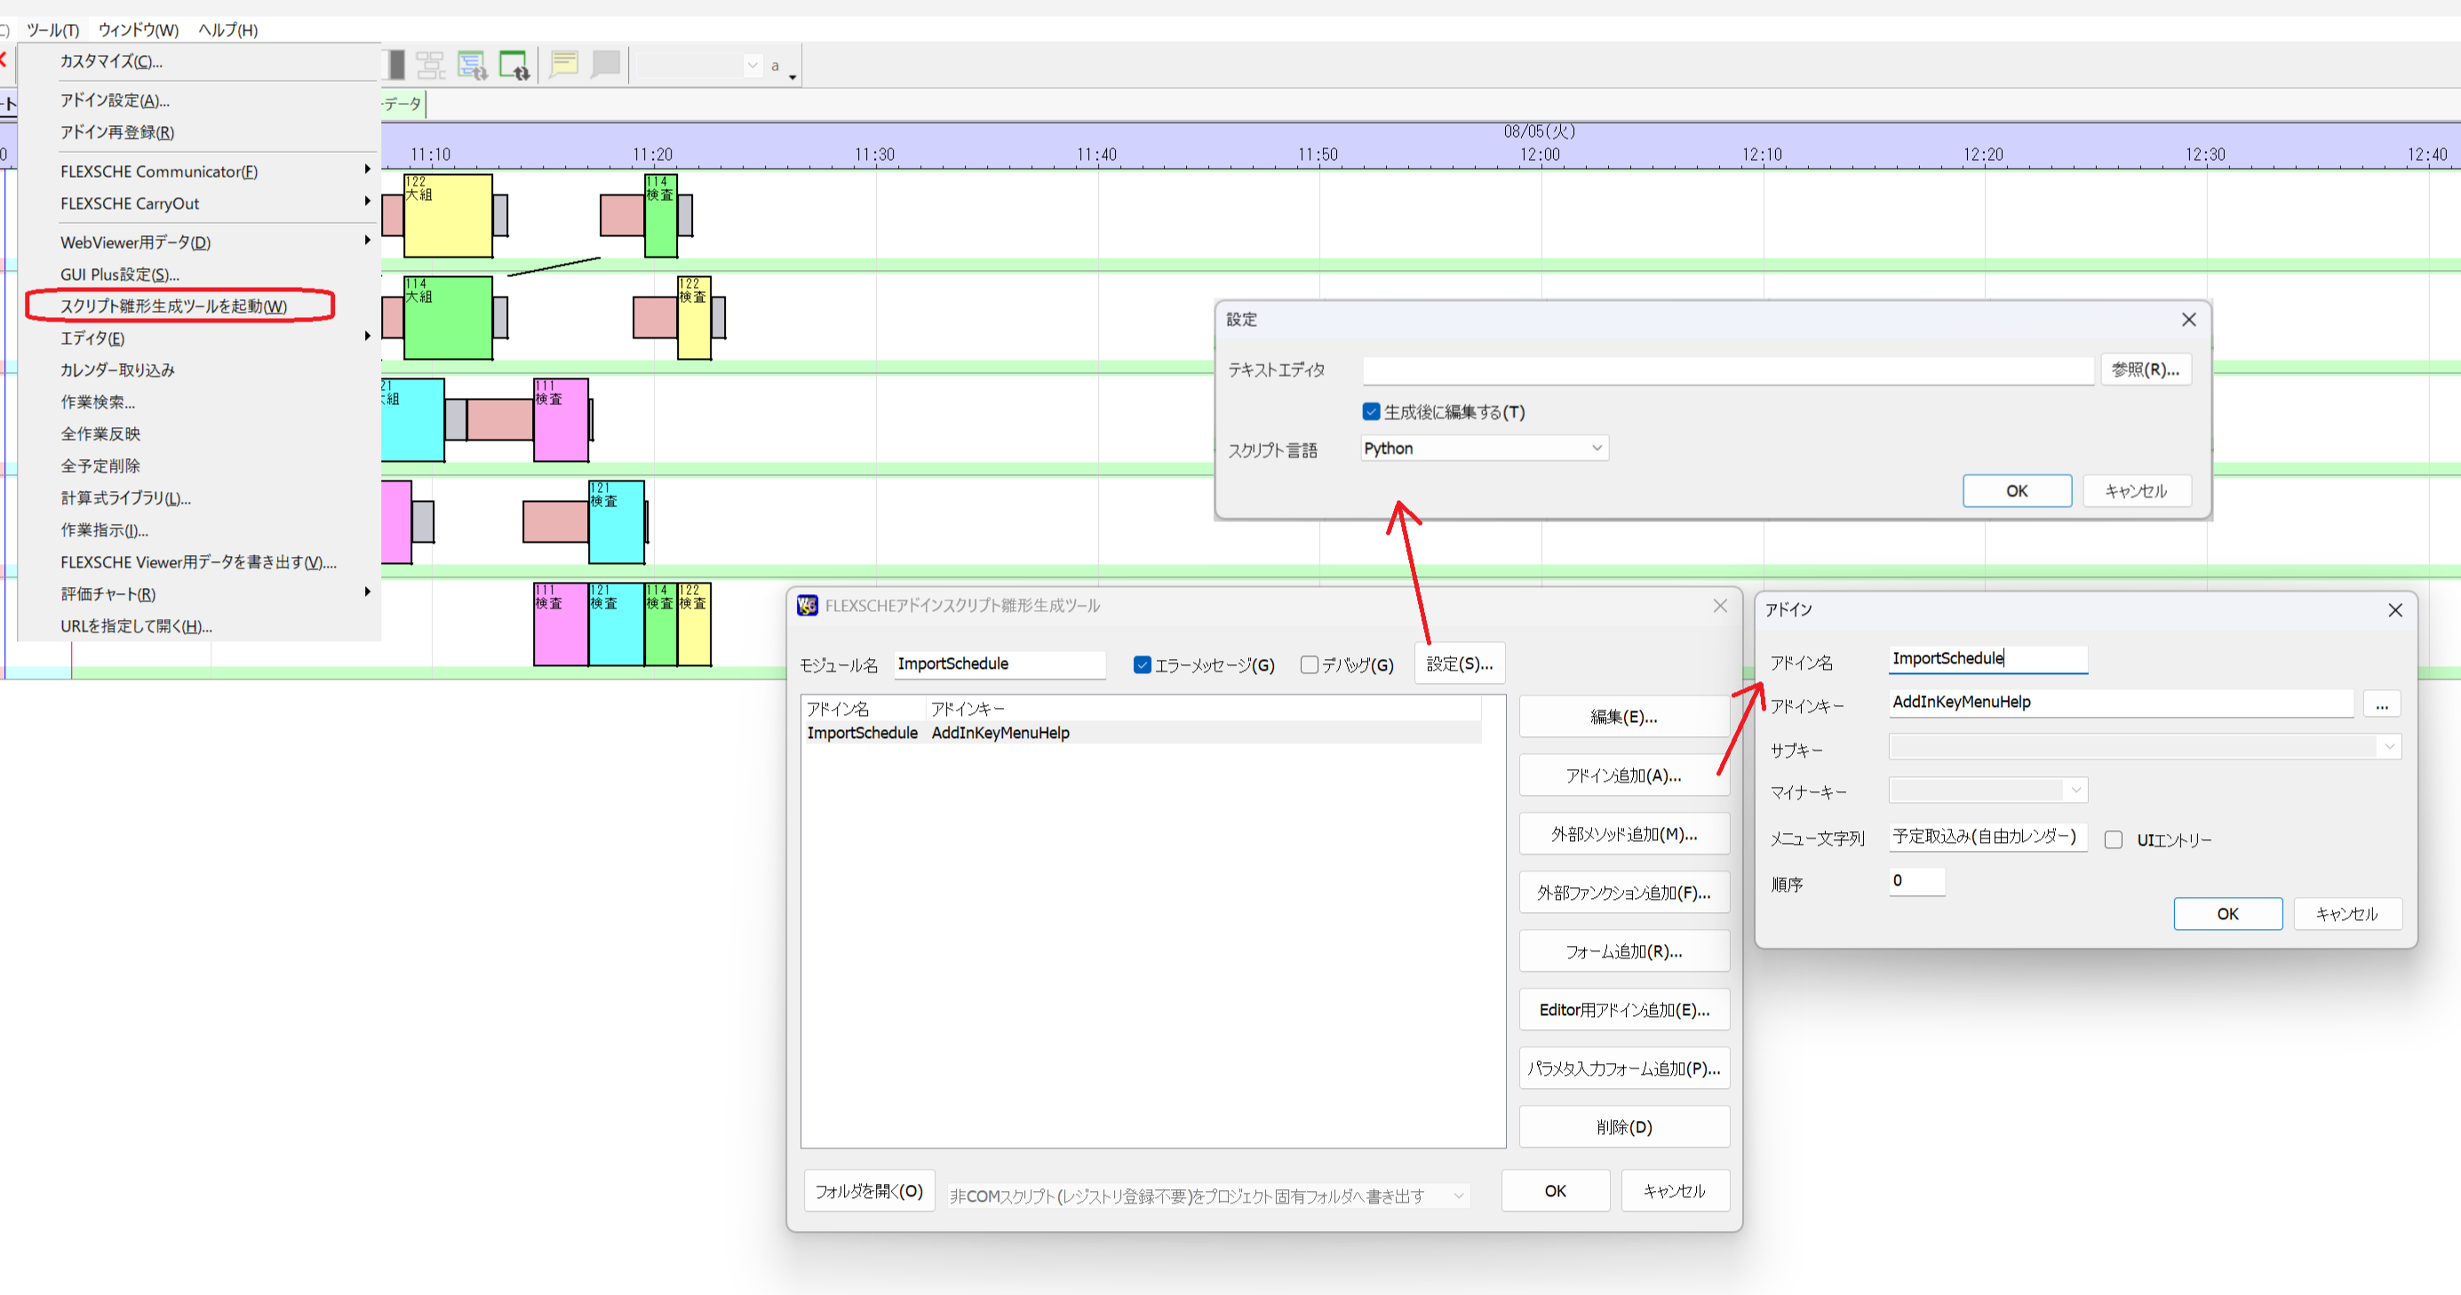Toggle 生成後に編集する(T) checkbox
Image resolution: width=2461 pixels, height=1295 pixels.
point(1372,411)
